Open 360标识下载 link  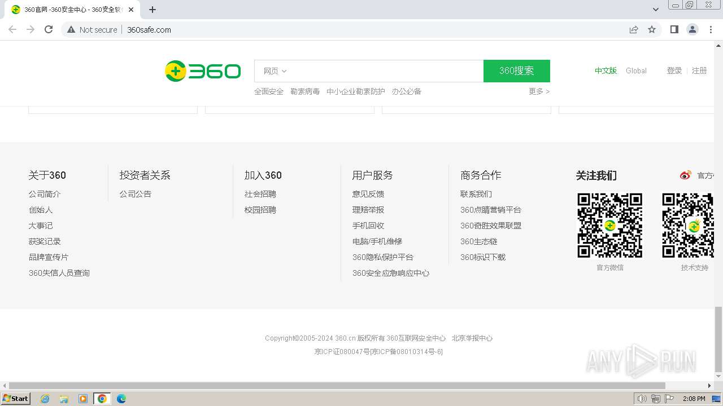click(483, 257)
